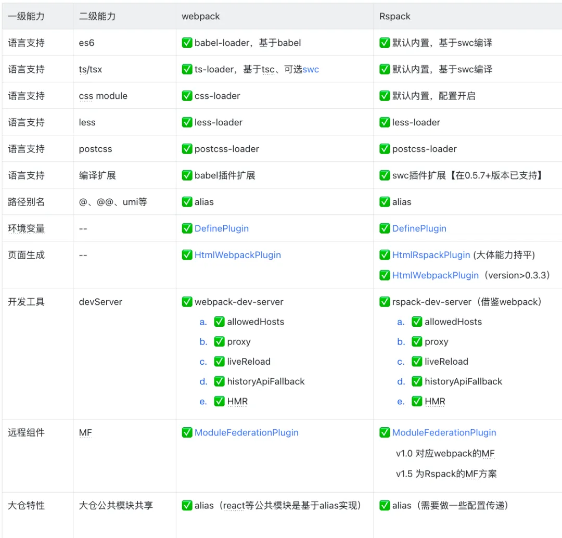Click green check emoji beside ts-loader

click(187, 69)
